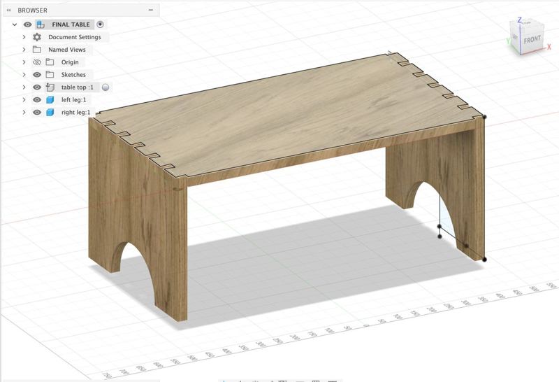Select the left side face of the ViewCube

[x=515, y=38]
